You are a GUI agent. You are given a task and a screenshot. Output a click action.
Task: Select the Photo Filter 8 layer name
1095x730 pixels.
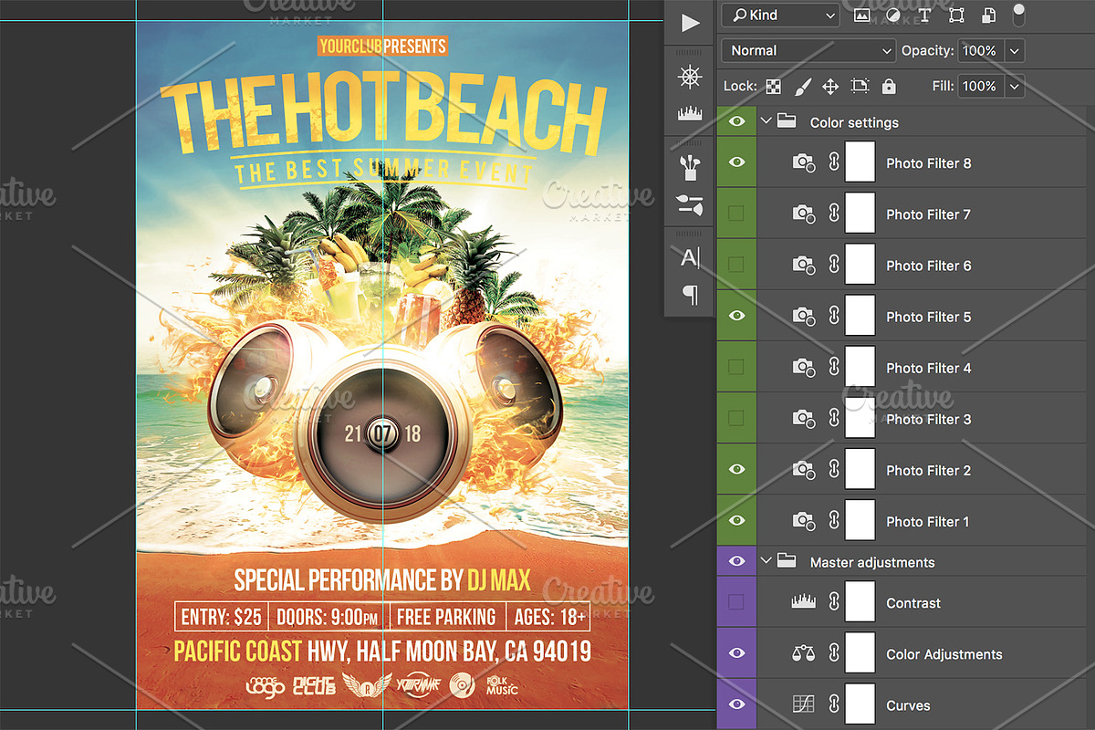point(929,163)
